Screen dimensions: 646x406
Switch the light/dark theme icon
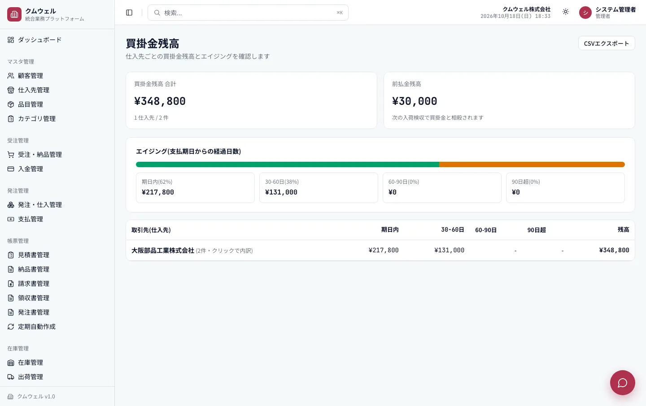[566, 12]
